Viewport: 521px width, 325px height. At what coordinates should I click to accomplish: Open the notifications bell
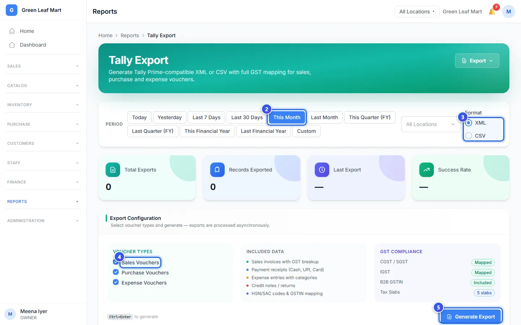(492, 12)
